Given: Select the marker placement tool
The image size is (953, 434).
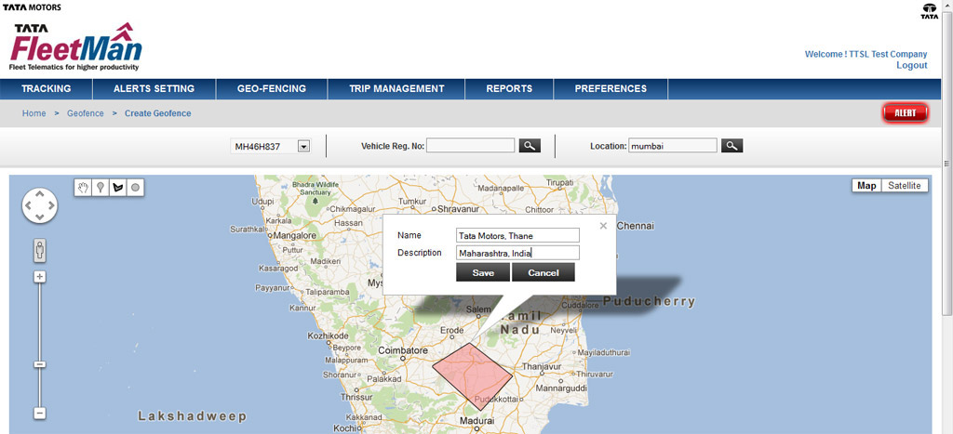Looking at the screenshot, I should [101, 188].
